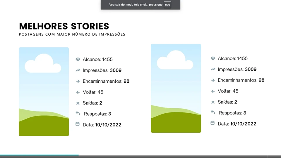Click the calendar icon beside right Data
The height and width of the screenshot is (158, 281).
coord(213,123)
